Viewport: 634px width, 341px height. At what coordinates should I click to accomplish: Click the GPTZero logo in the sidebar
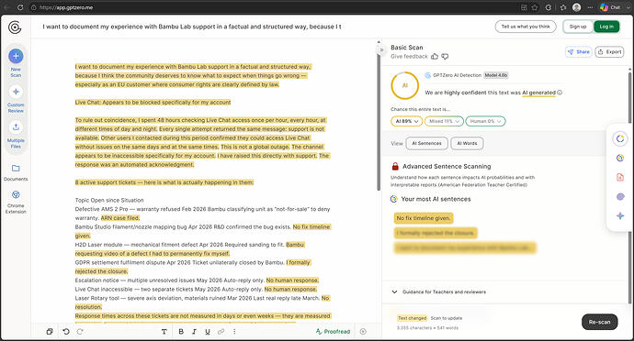[15, 27]
